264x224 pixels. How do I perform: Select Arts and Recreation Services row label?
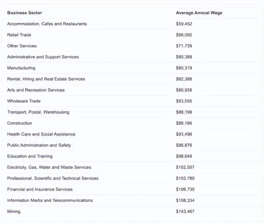click(36, 90)
